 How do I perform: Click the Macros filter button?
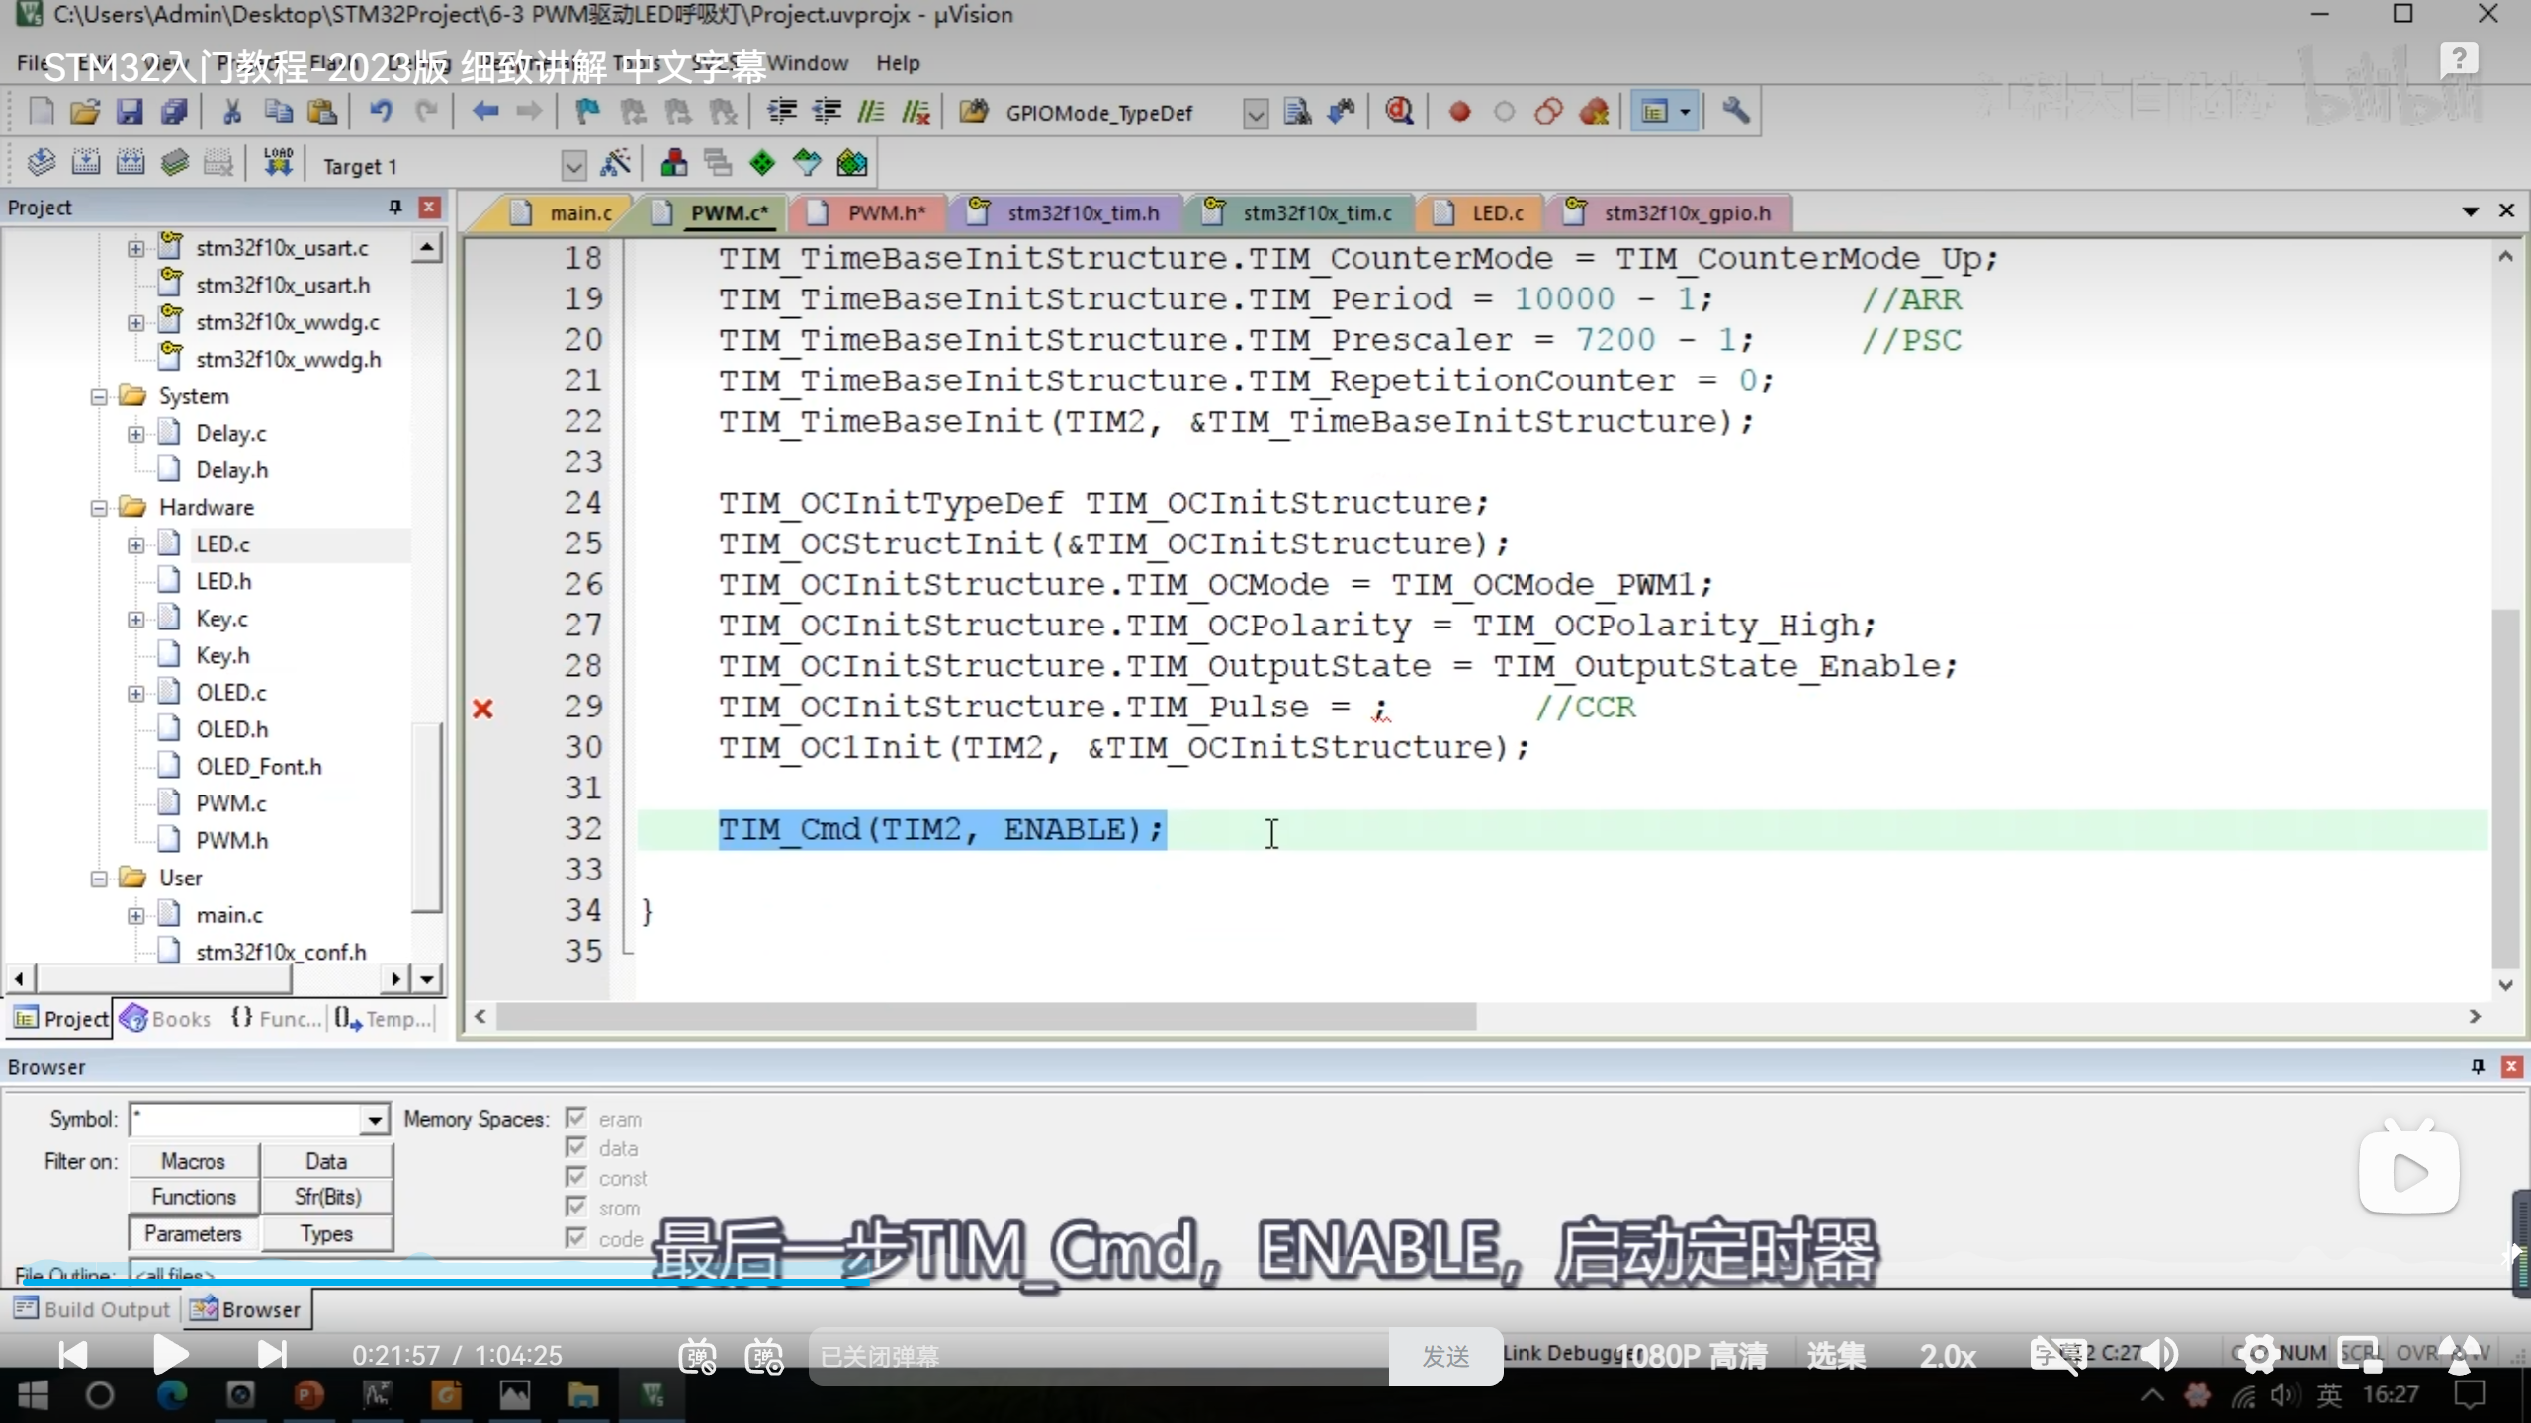pyautogui.click(x=194, y=1161)
